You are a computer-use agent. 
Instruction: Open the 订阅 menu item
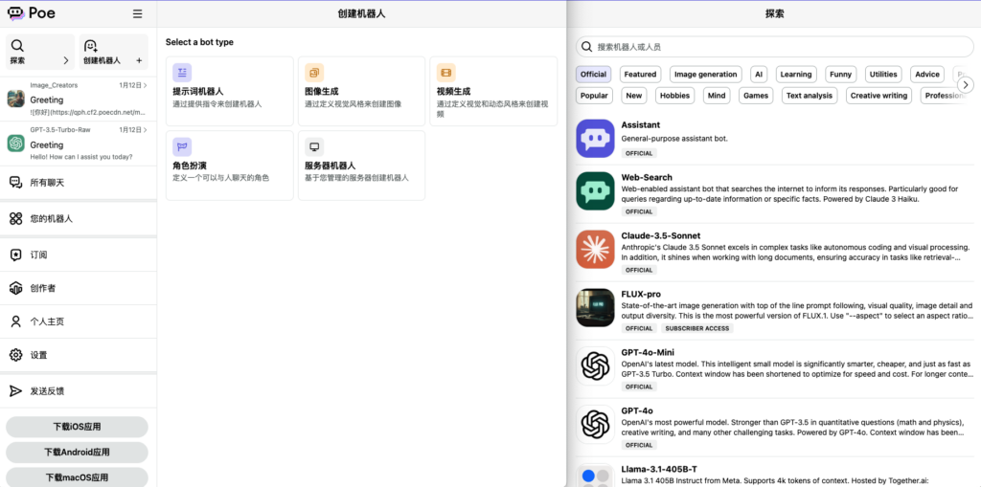pyautogui.click(x=79, y=255)
